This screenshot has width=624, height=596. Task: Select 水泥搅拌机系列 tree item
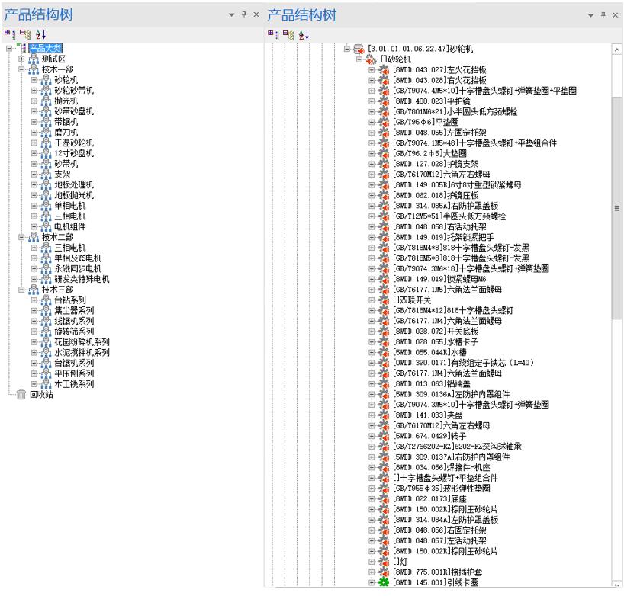(x=82, y=352)
